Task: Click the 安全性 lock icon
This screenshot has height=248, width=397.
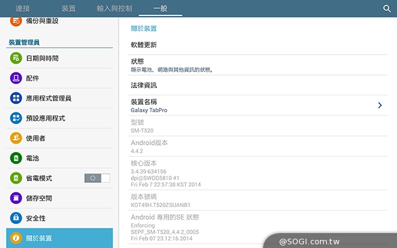Action: coord(16,218)
